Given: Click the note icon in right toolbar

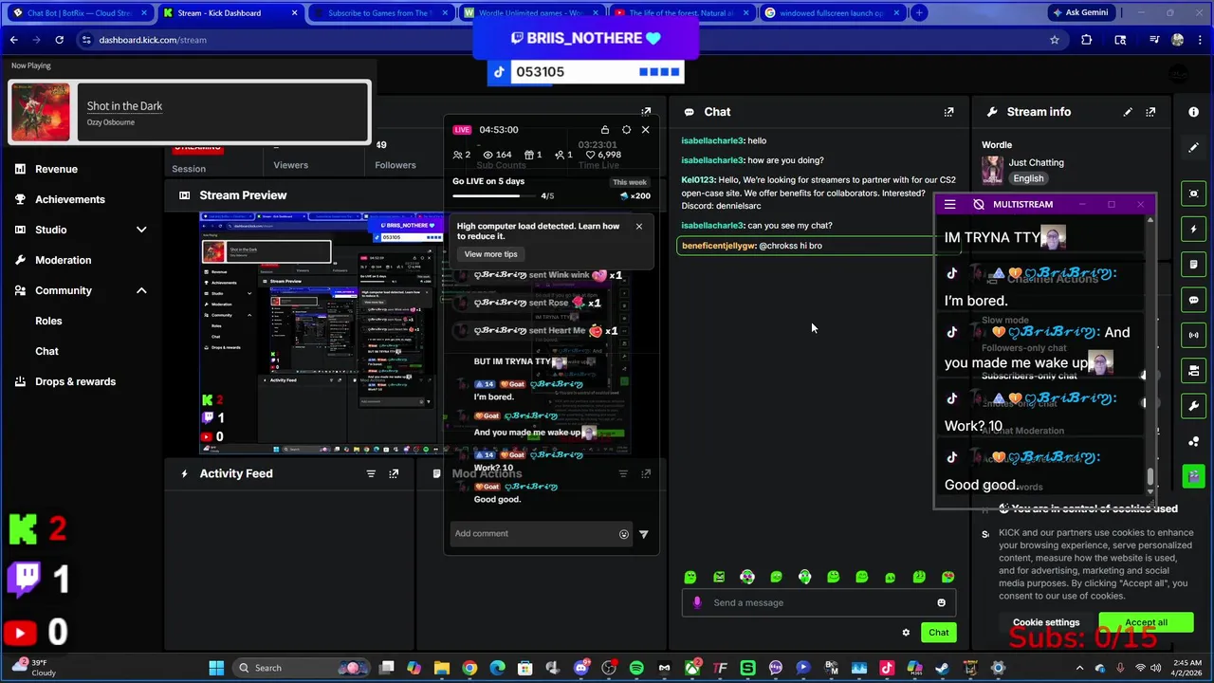Looking at the screenshot, I should point(1194,264).
